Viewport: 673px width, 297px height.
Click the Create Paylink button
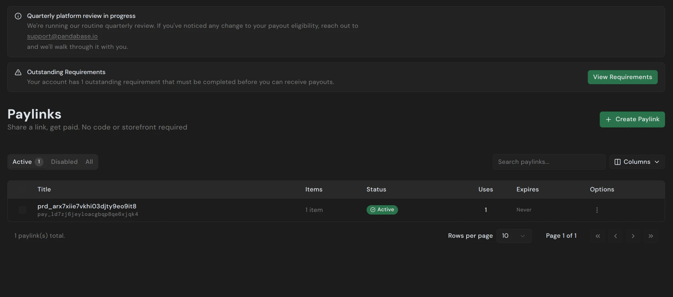pos(632,120)
